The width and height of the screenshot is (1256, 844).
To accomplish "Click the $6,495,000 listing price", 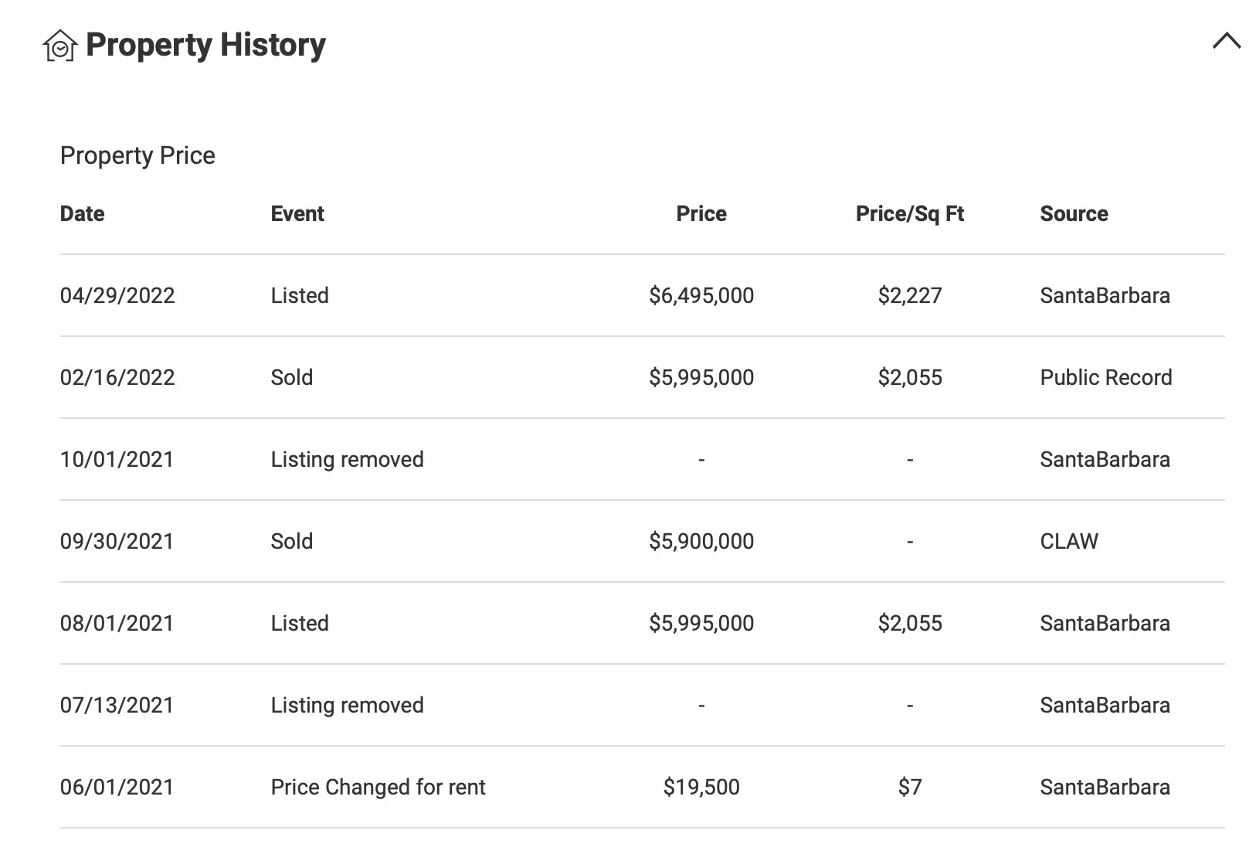I will coord(701,296).
